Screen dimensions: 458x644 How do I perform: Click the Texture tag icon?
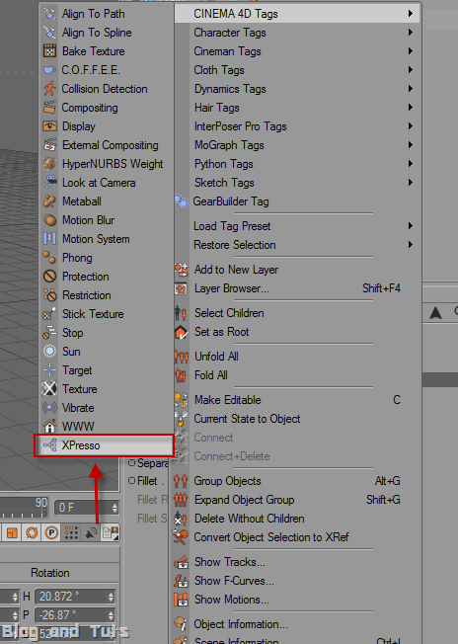[49, 389]
